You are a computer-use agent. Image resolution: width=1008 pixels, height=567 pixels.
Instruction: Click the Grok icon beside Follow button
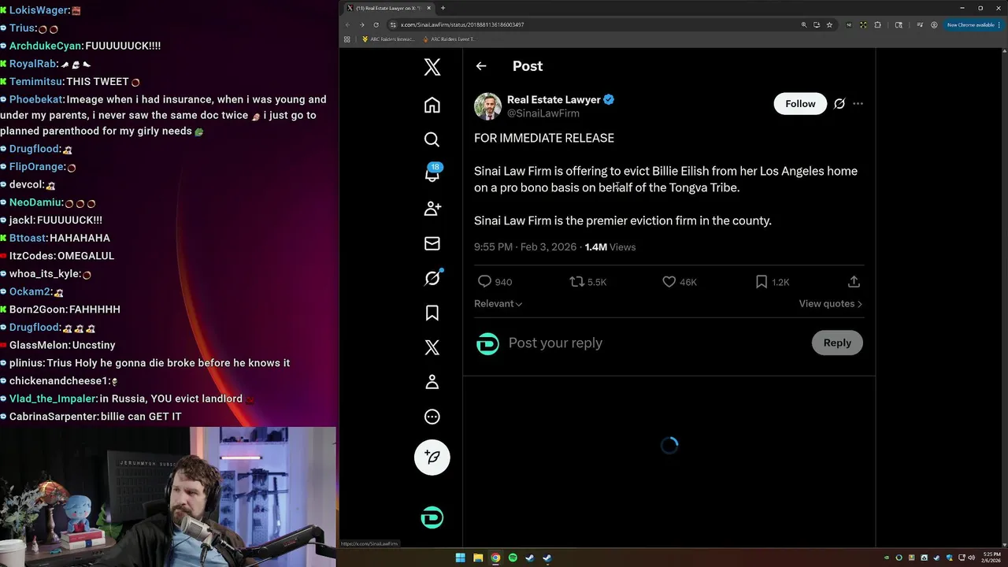[x=839, y=104]
